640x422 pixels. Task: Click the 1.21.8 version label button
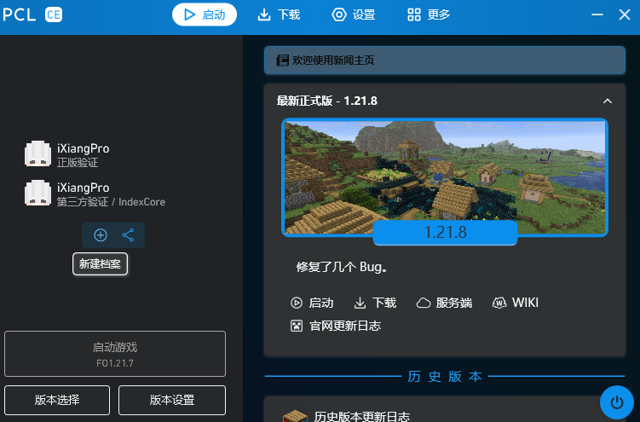coord(446,233)
